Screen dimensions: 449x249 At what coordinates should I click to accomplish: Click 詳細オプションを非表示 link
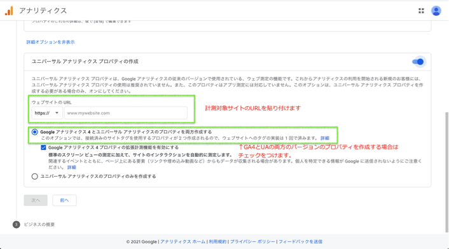(50, 42)
